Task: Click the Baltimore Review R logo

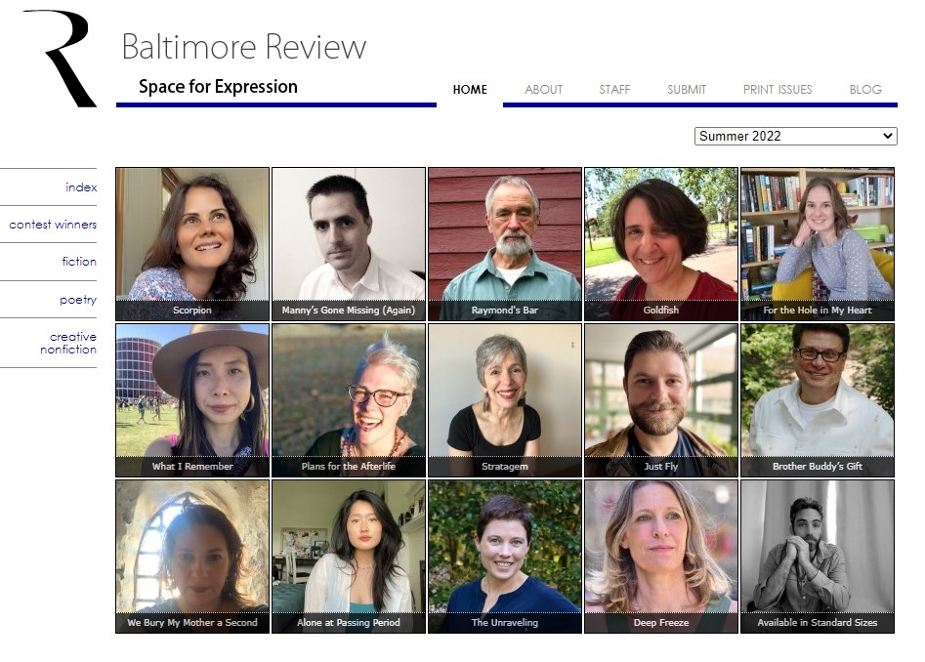Action: pos(61,59)
